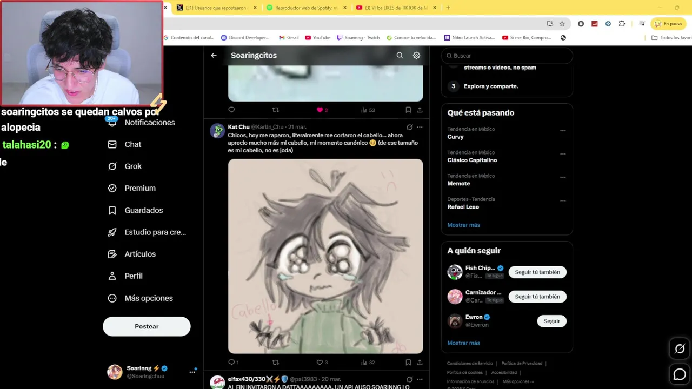
Task: Open options for Rafael Leao trend
Action: [x=563, y=200]
